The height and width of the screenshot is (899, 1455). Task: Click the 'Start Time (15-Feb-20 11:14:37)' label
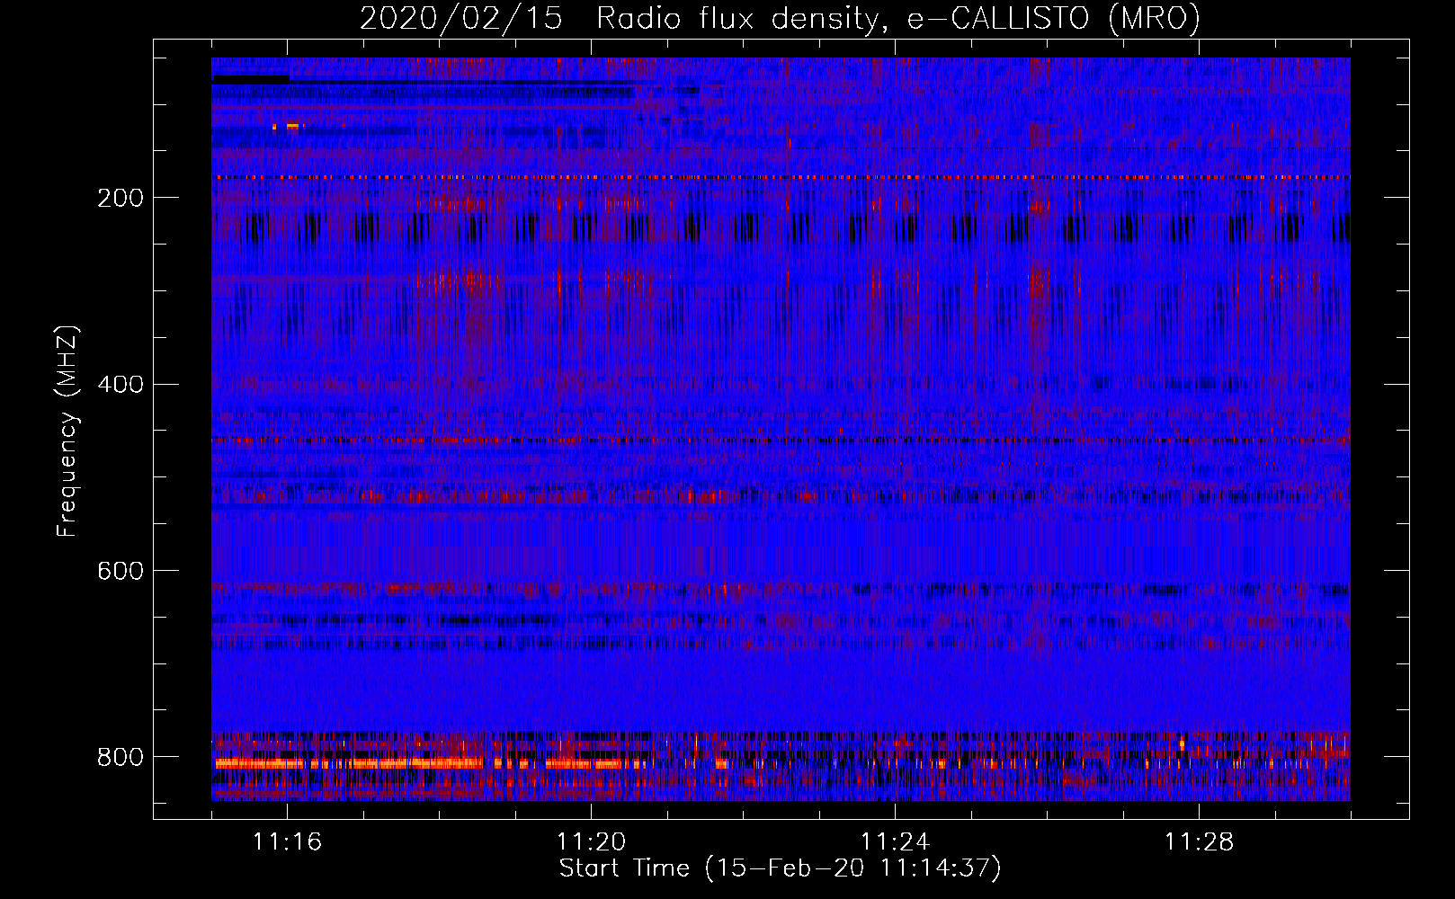[780, 868]
